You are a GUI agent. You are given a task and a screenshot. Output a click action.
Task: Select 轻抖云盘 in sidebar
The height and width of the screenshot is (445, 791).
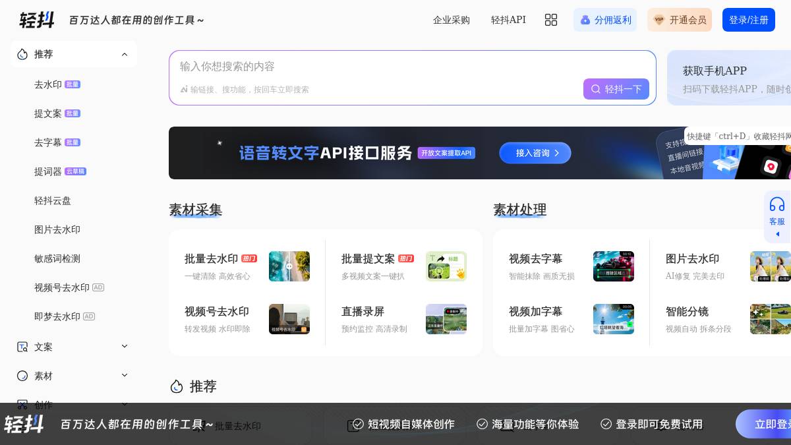(53, 200)
